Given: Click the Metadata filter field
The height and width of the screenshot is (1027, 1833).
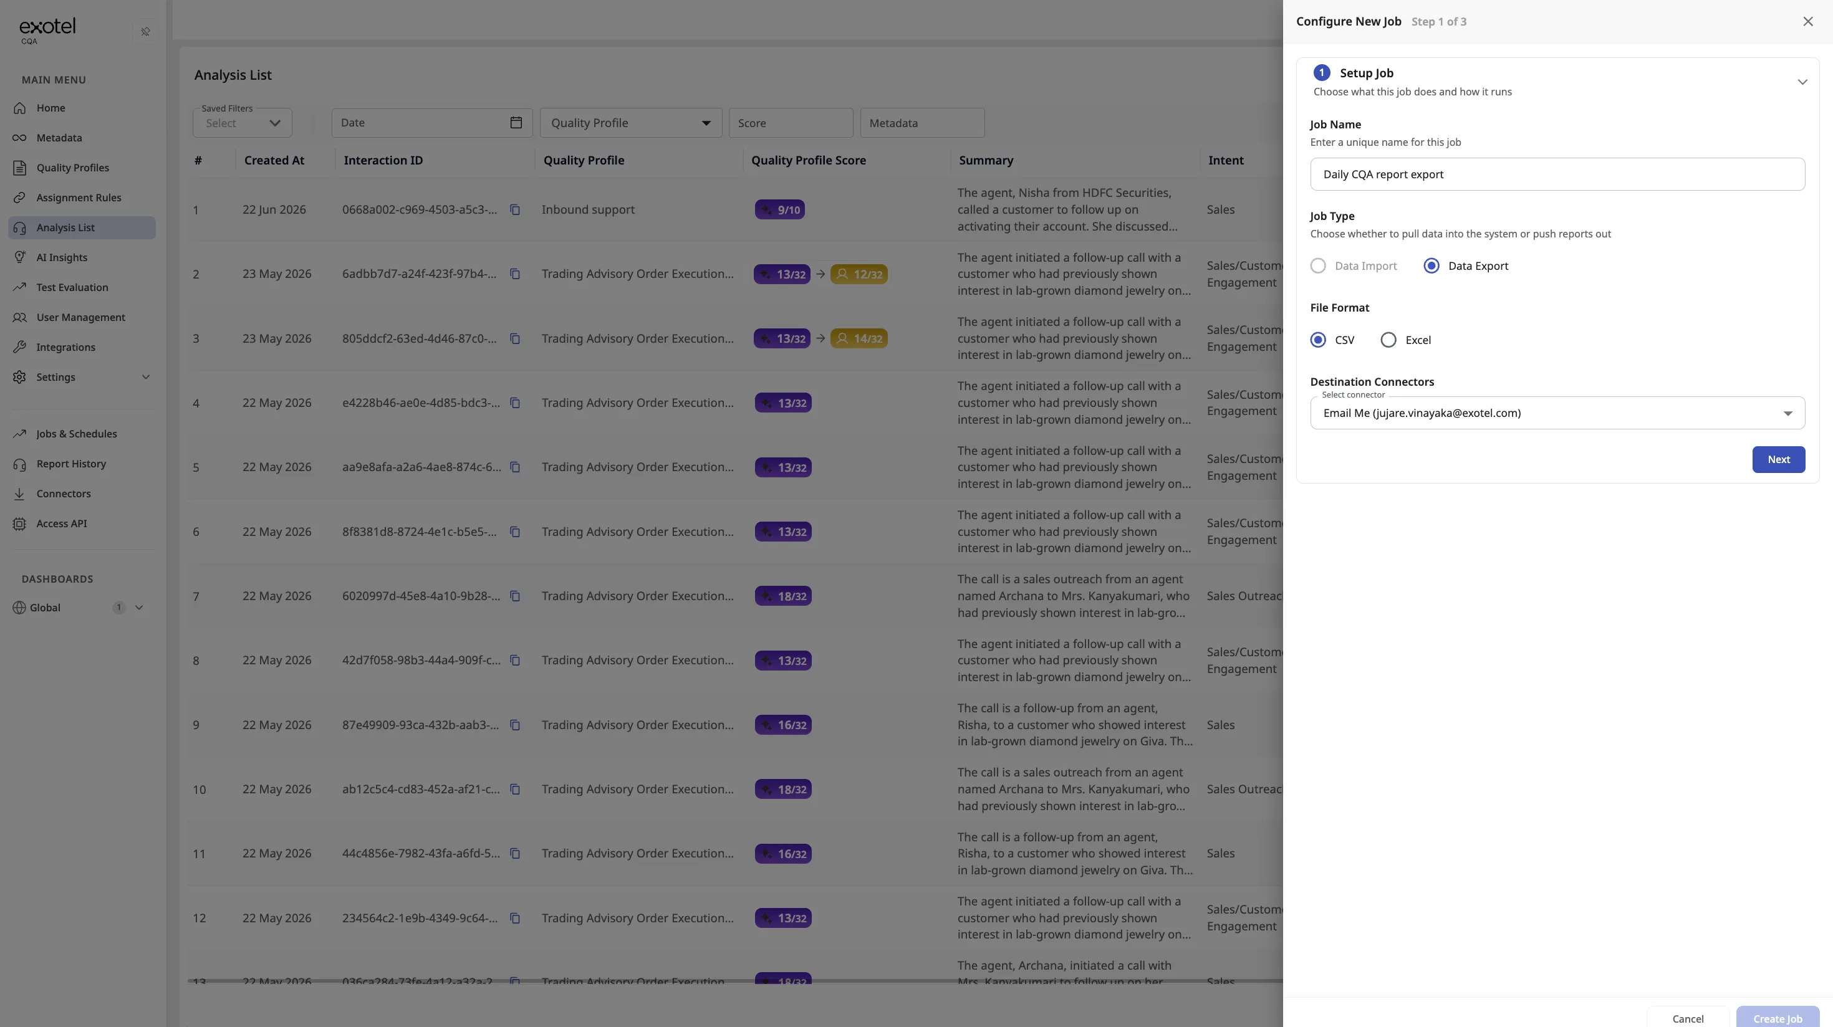Looking at the screenshot, I should pos(922,123).
